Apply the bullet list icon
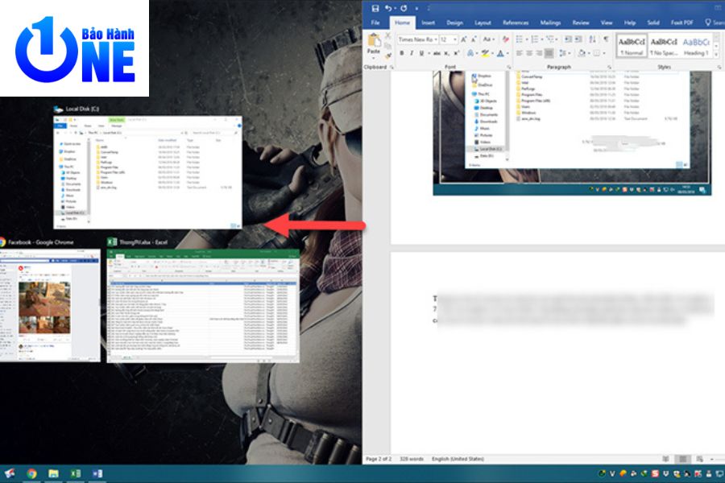 (520, 39)
